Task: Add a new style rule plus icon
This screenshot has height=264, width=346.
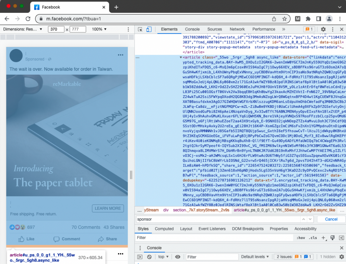Action: (x=323, y=238)
